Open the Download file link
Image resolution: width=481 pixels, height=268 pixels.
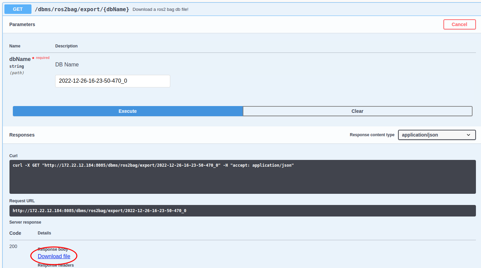(53, 256)
